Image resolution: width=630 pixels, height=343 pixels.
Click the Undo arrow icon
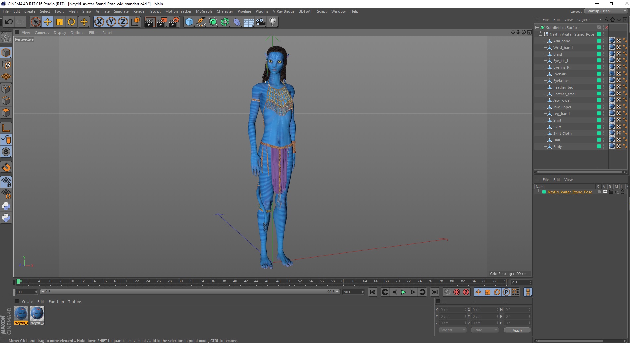tap(9, 22)
